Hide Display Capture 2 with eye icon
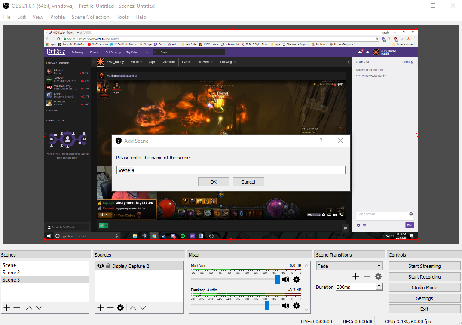462x325 pixels. click(100, 266)
